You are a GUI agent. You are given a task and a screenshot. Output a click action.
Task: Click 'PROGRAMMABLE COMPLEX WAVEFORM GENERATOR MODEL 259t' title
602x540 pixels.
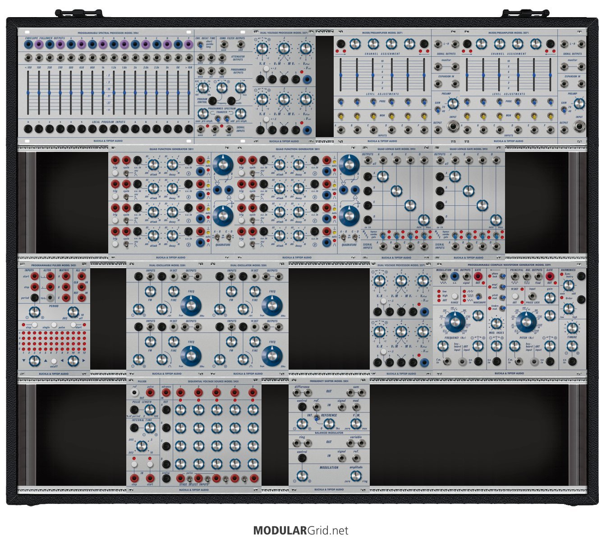(x=509, y=265)
